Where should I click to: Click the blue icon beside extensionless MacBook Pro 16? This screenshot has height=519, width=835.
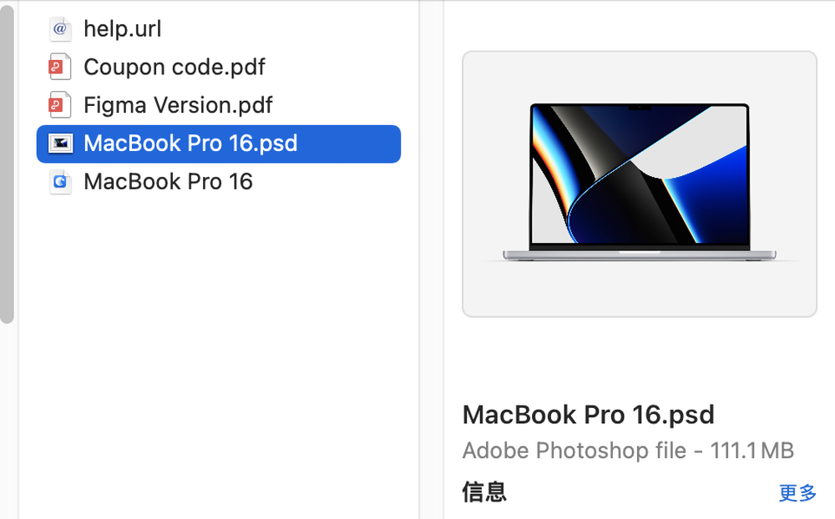coord(60,182)
